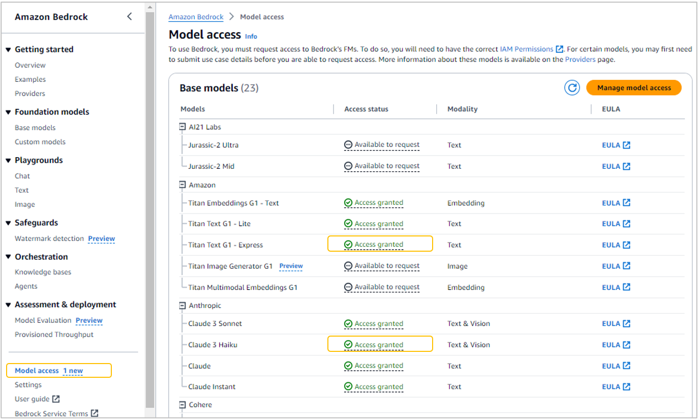Click the sidebar vertical scrollbar
Screen dimensions: 699x420
pos(150,203)
